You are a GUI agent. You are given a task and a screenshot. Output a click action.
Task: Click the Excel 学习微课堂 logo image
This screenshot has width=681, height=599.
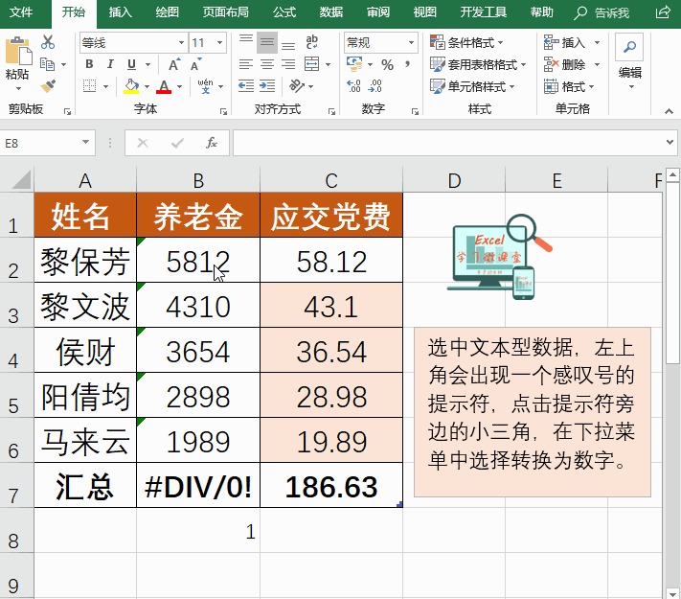(499, 257)
